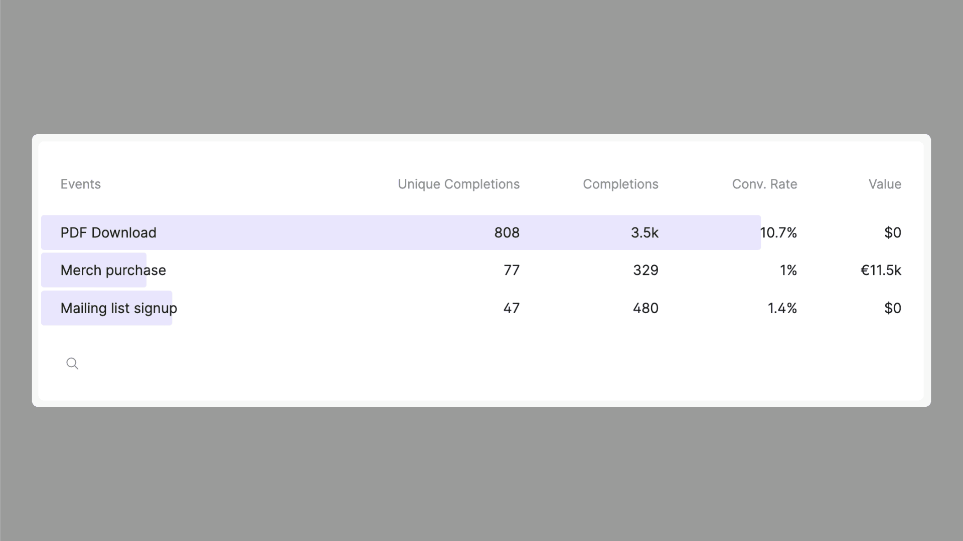Select the Conv. Rate column header

click(764, 184)
